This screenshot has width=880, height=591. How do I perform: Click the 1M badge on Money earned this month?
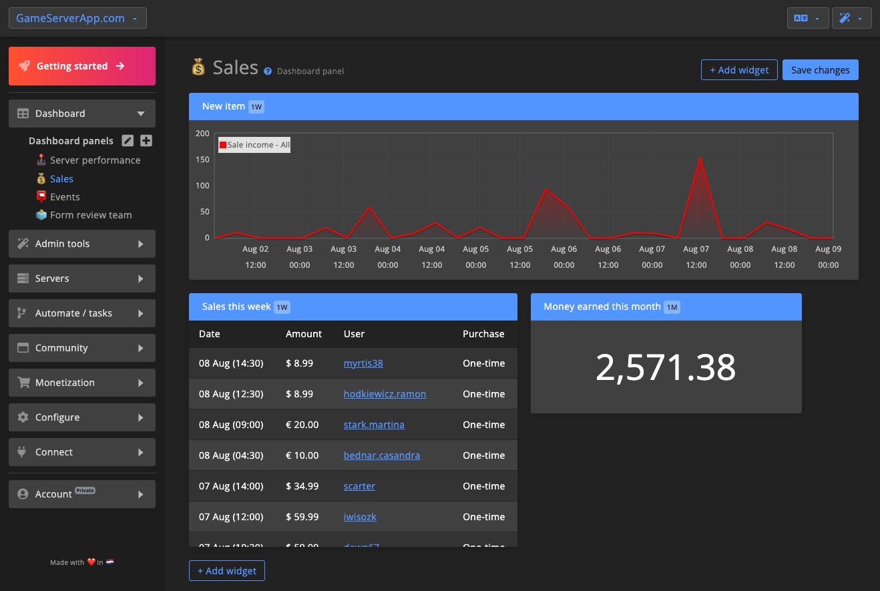point(672,307)
